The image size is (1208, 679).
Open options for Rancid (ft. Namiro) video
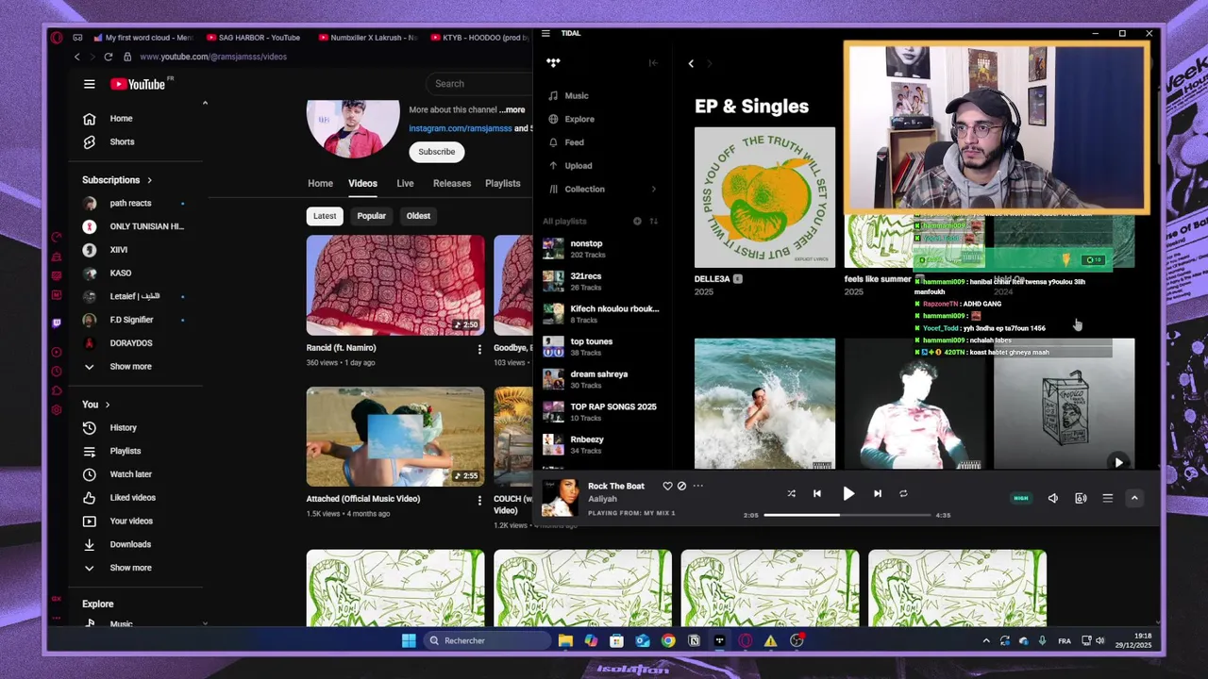tap(479, 349)
